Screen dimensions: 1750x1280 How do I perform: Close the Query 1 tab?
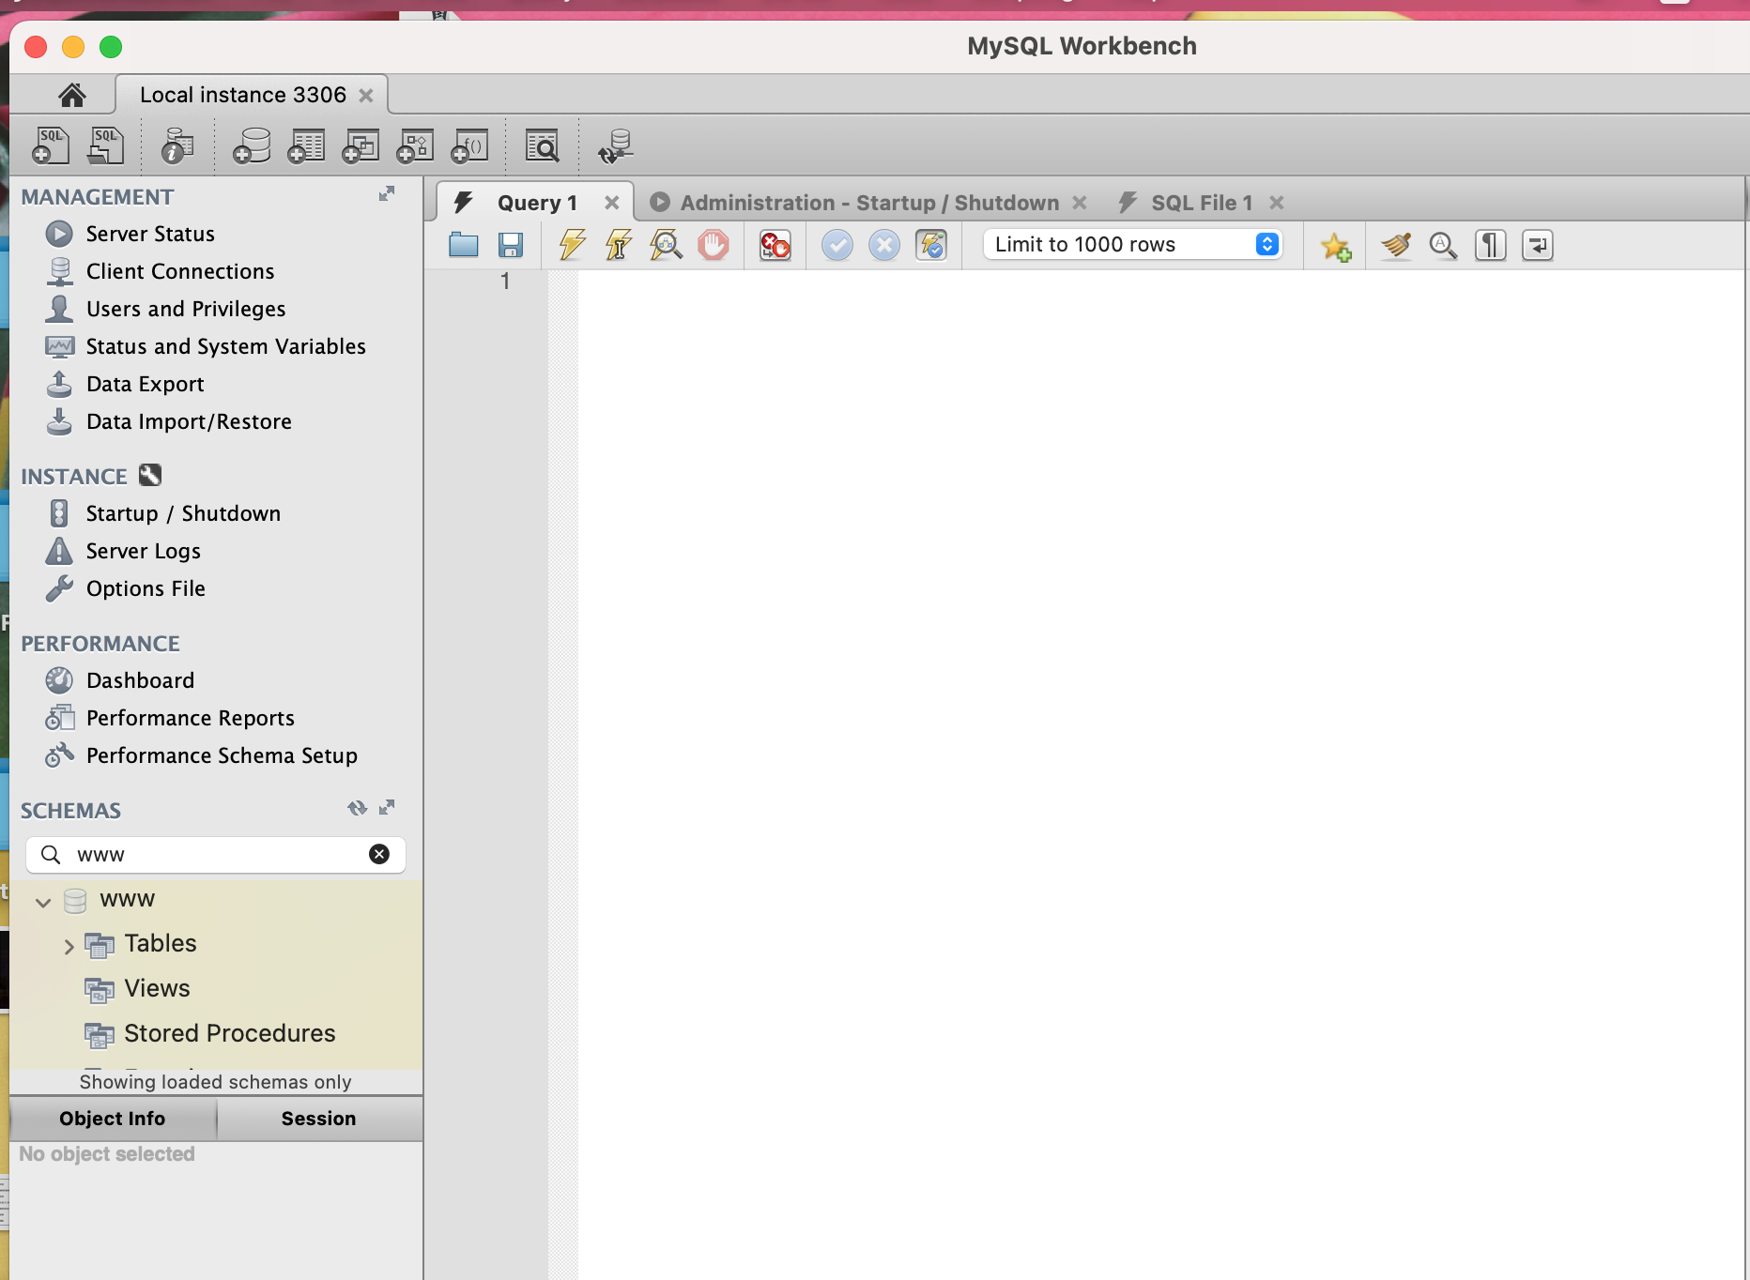point(611,203)
